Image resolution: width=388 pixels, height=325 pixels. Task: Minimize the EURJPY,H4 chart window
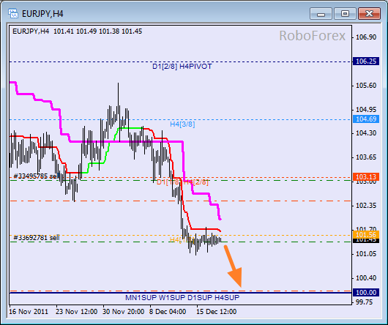point(321,14)
